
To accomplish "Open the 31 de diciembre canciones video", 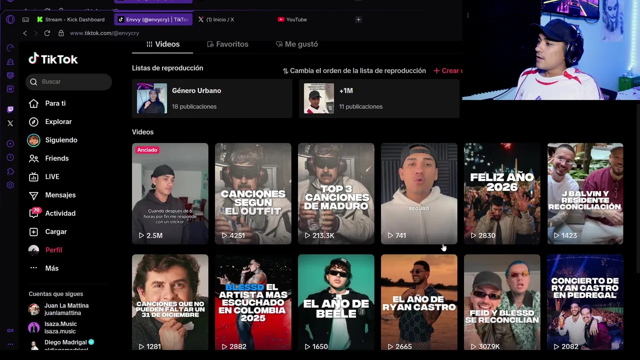I will (170, 302).
